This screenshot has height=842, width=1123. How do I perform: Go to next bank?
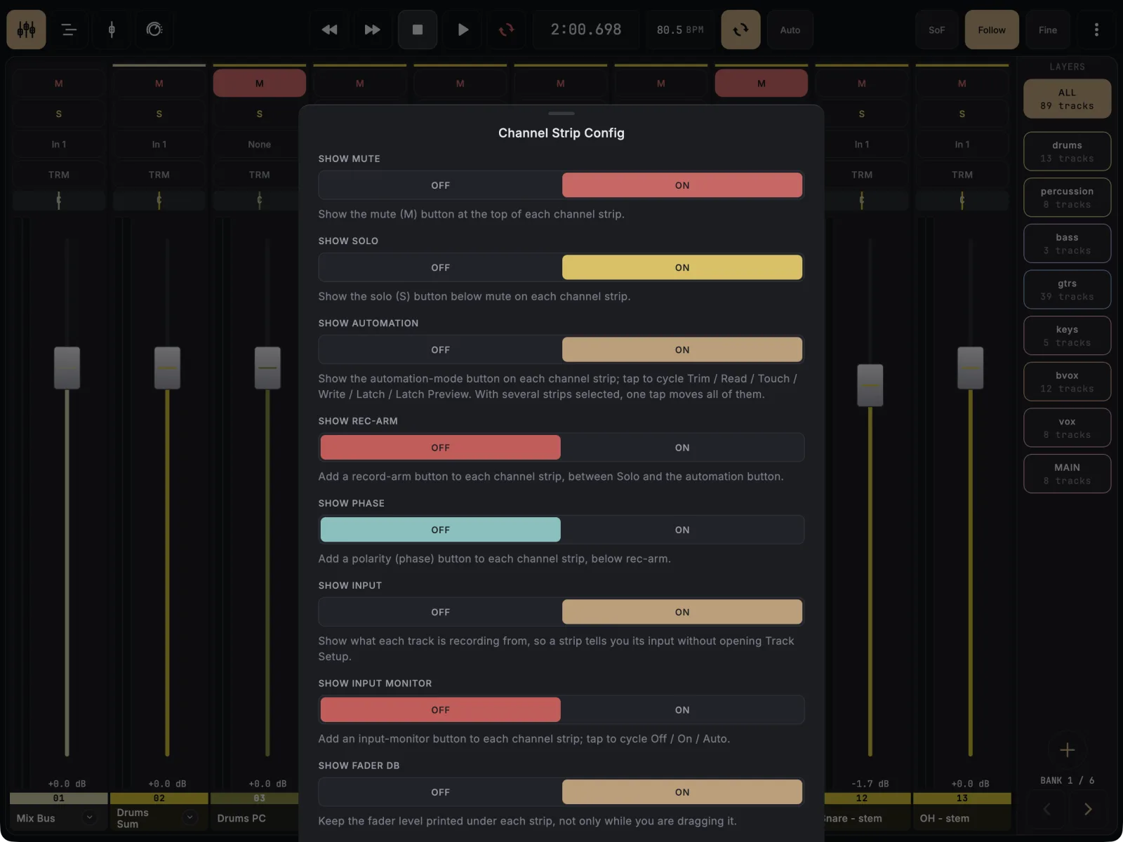coord(1088,809)
